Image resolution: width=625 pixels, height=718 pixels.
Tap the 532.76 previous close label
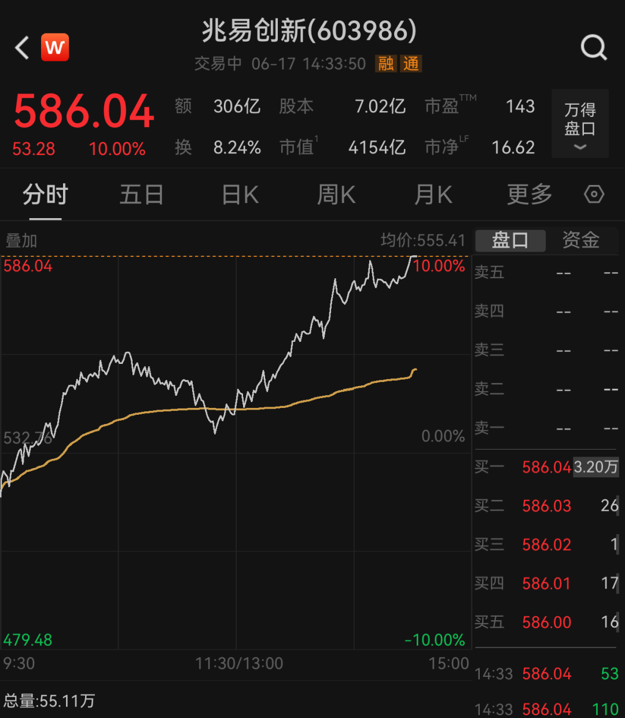click(x=28, y=438)
